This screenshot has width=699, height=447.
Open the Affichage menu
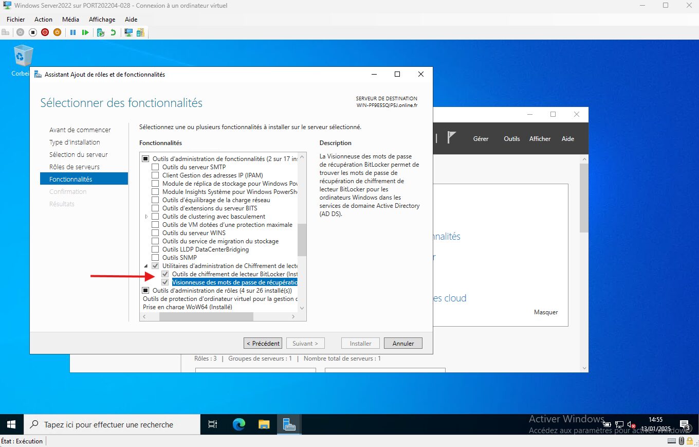[102, 20]
